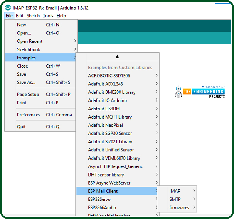Expand Adafruit BME280 Library examples

point(118,92)
